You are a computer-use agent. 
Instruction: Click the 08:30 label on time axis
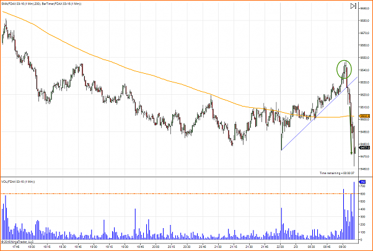(312, 247)
